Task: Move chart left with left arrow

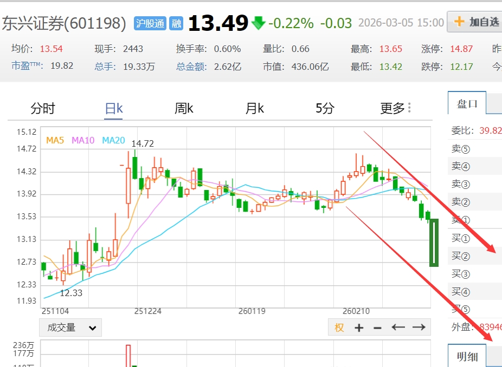Action: pos(398,327)
